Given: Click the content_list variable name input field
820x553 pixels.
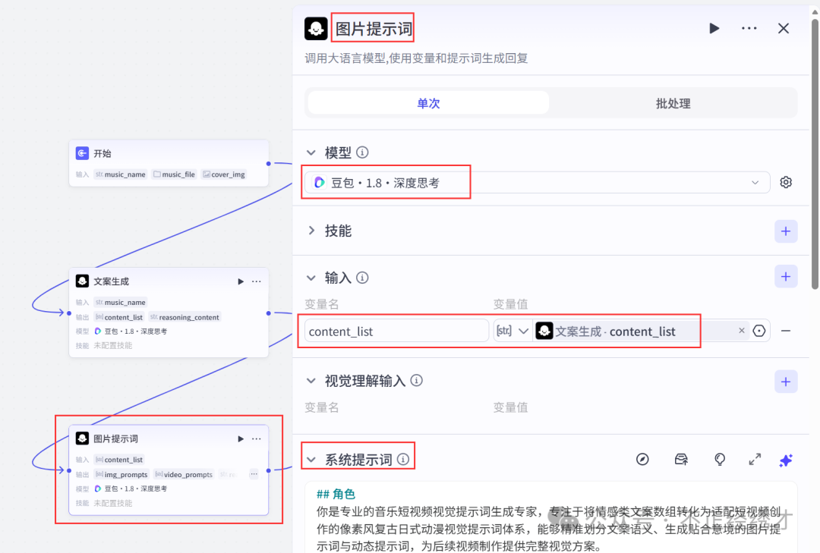Looking at the screenshot, I should (395, 331).
